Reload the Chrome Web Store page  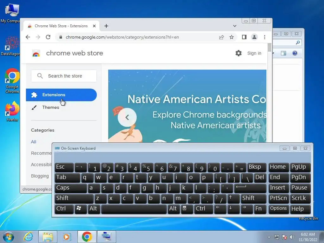pyautogui.click(x=48, y=37)
